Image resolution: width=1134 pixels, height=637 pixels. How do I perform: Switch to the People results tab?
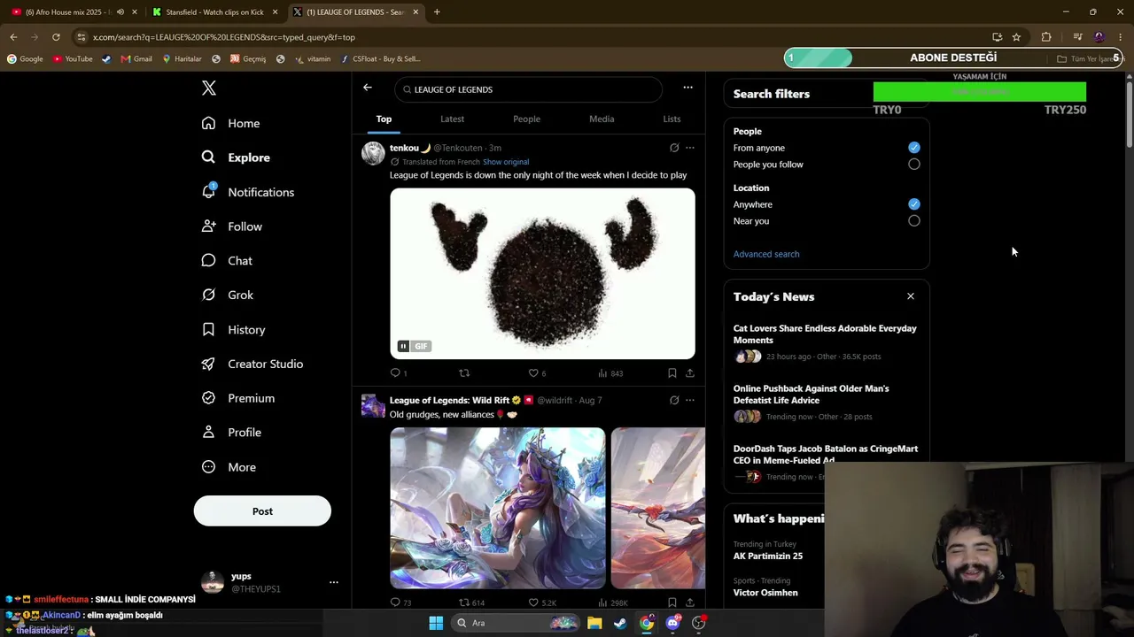[x=526, y=119]
